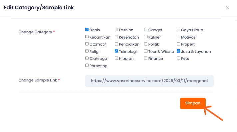The width and height of the screenshot is (237, 132).
Task: Check the Fashion category box
Action: 116,30
